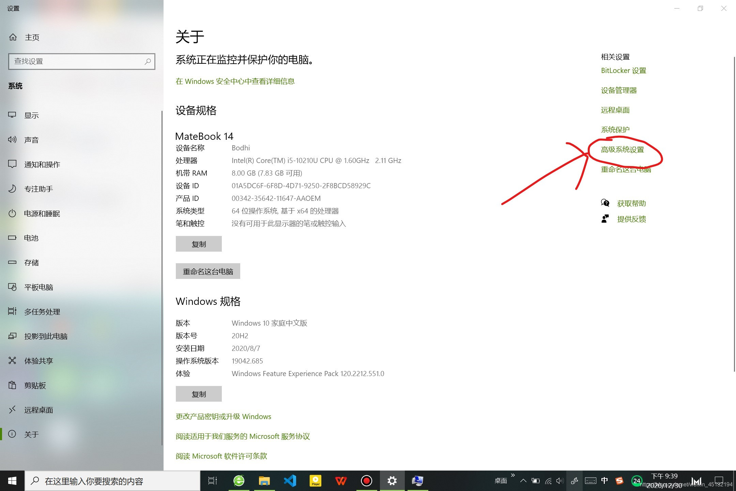Click the product ID 00342-35642-11647-AAOEM
Viewport: 736px width, 491px height.
[x=276, y=198]
